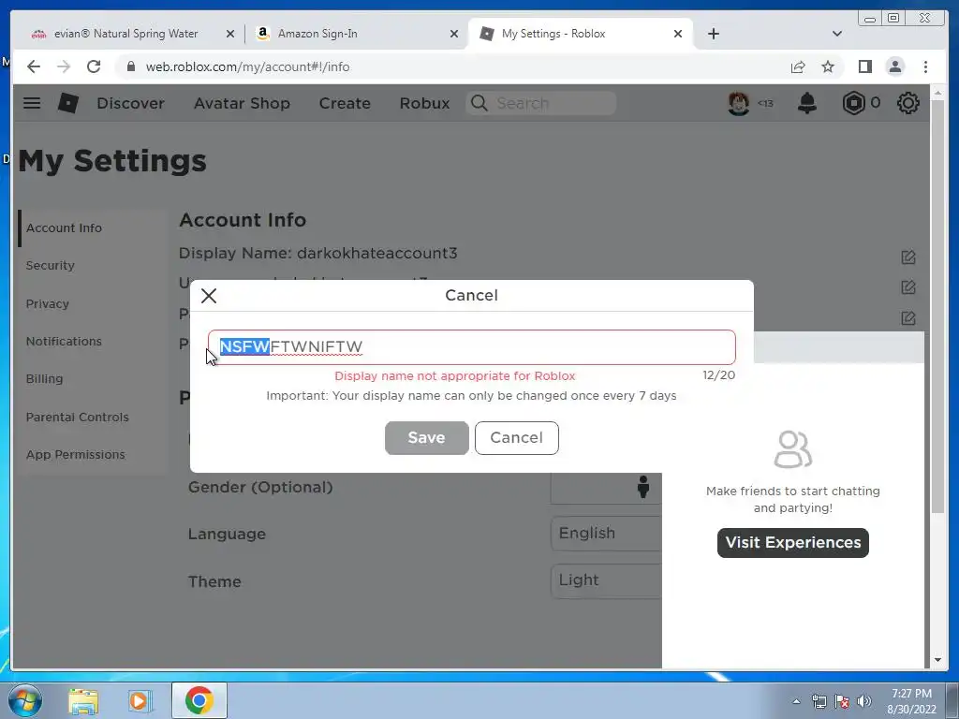Select the Account Info settings section
This screenshot has height=719, width=959.
93,228
